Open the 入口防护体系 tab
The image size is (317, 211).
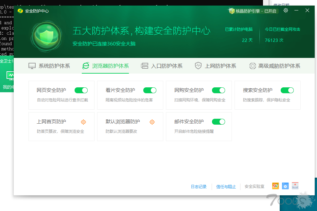coord(162,66)
